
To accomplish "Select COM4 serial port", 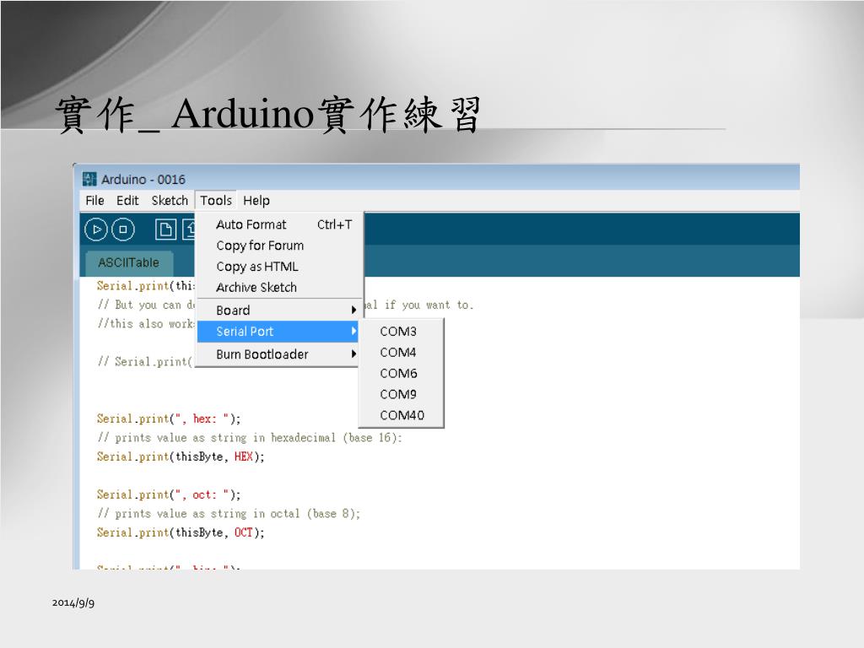I will [401, 353].
